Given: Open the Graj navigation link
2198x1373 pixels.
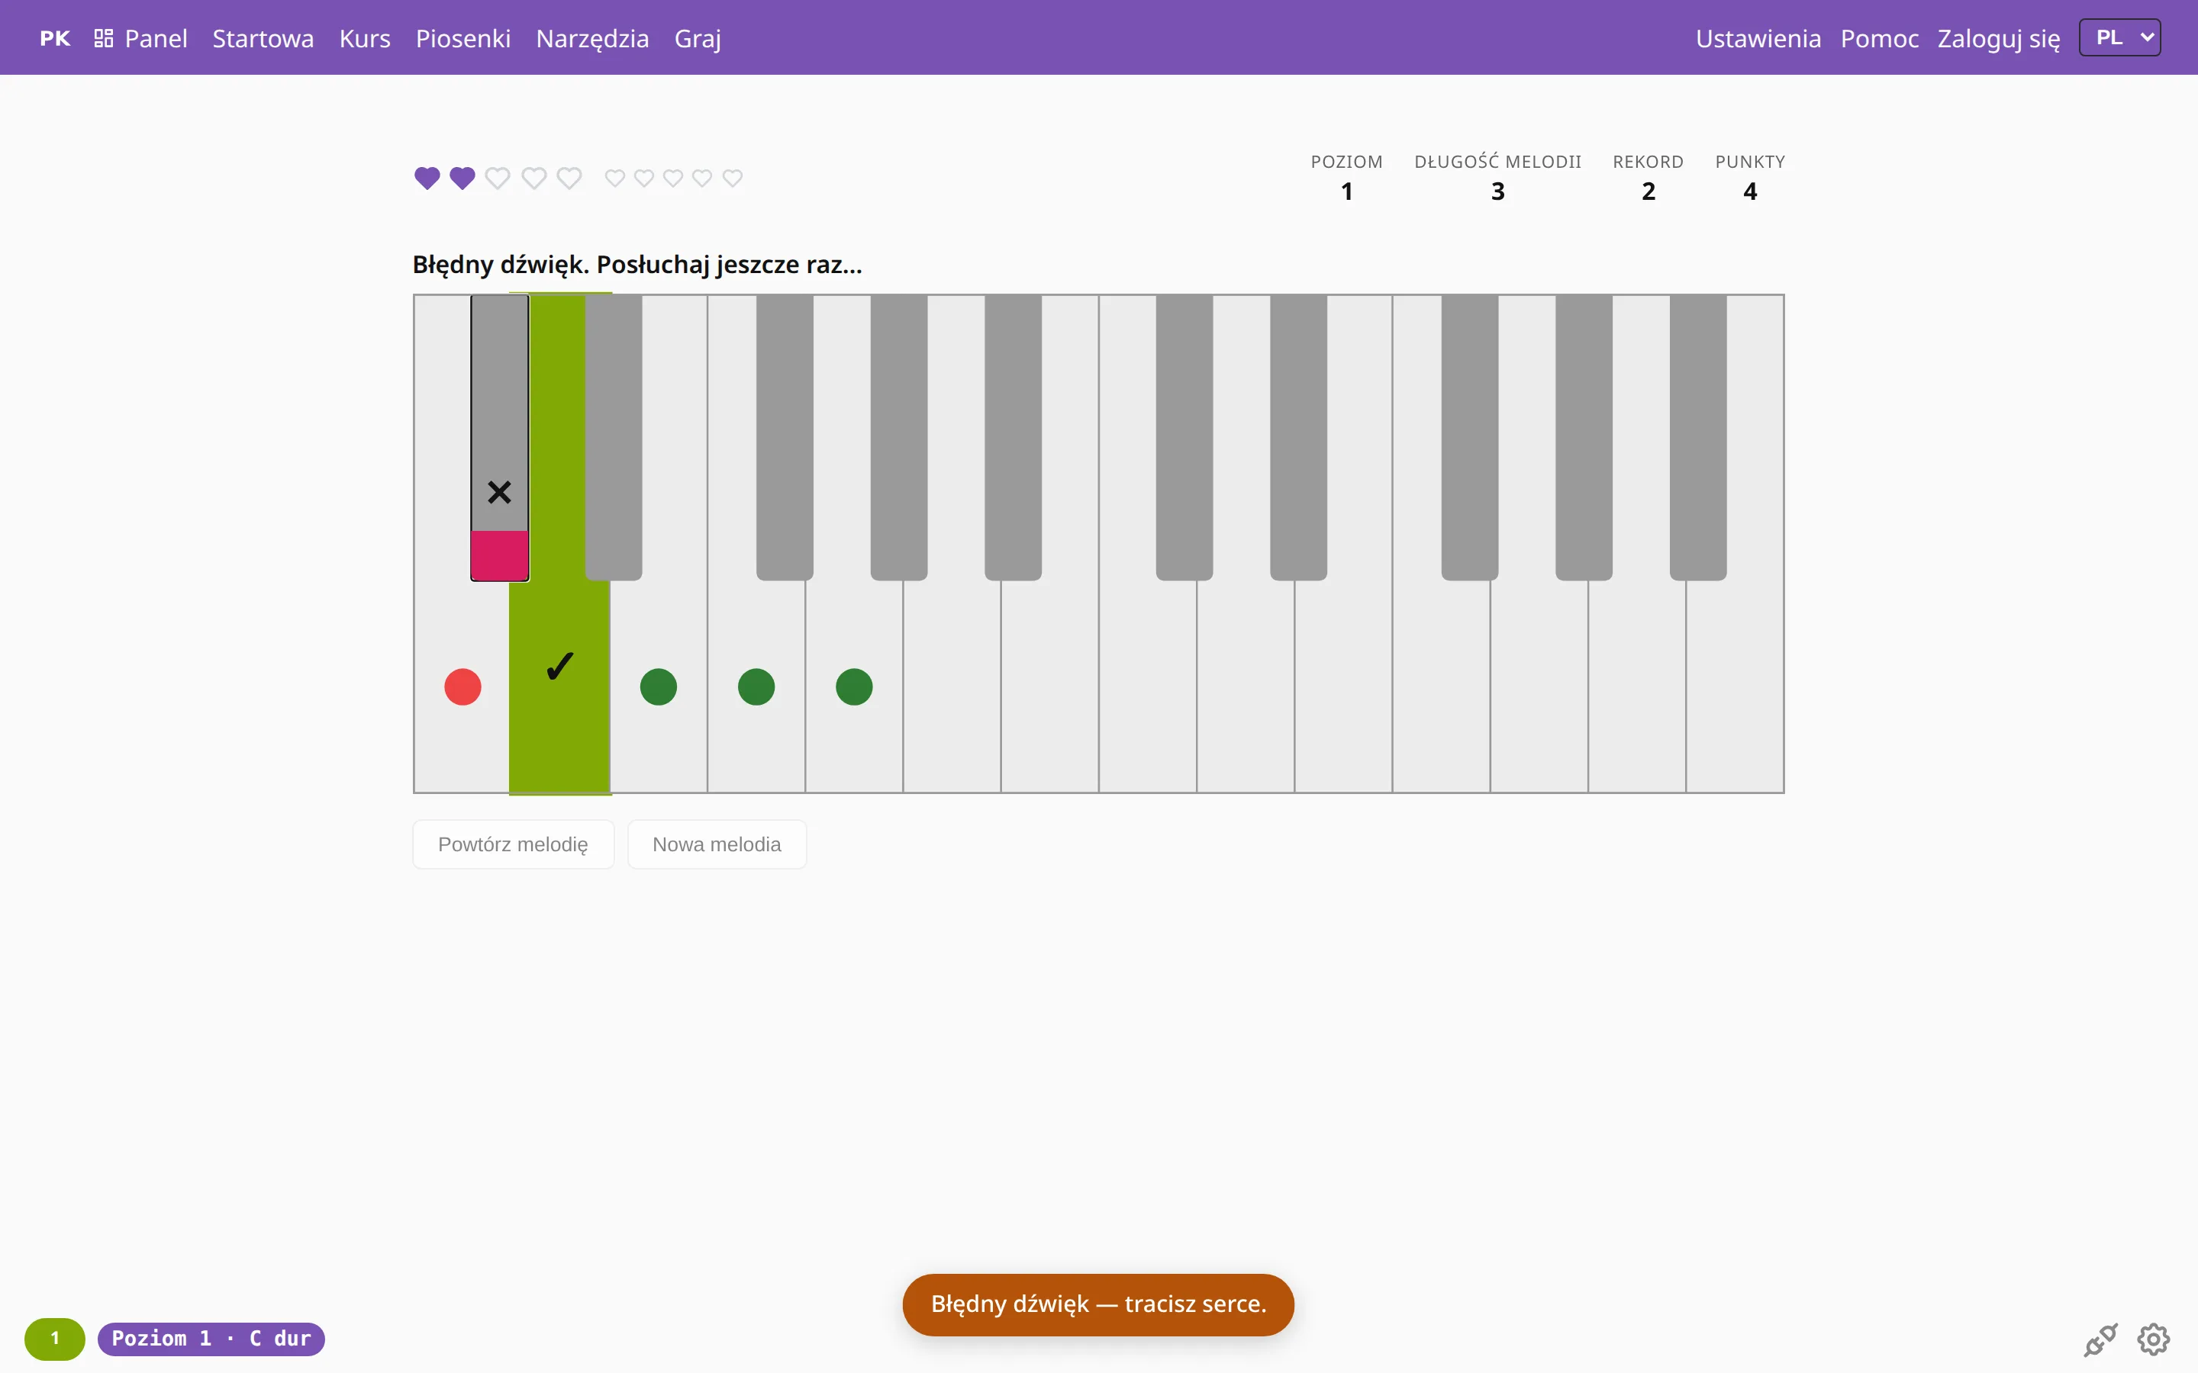Looking at the screenshot, I should coord(698,38).
